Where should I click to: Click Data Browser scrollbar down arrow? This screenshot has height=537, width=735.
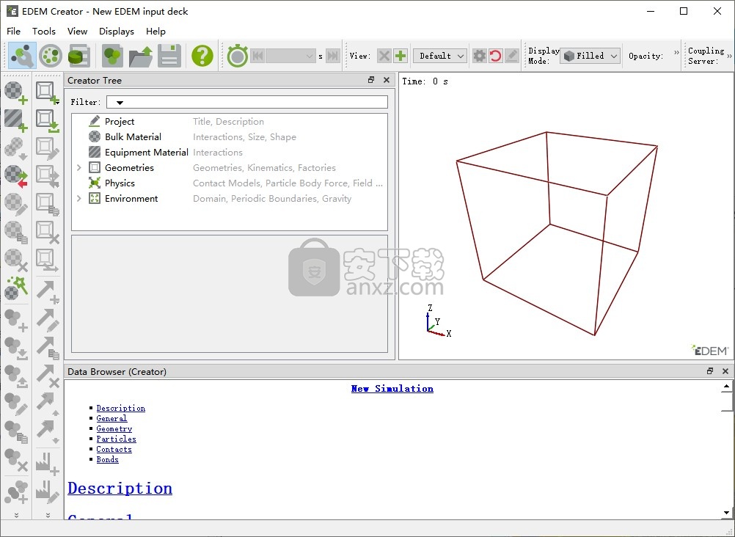pyautogui.click(x=726, y=513)
